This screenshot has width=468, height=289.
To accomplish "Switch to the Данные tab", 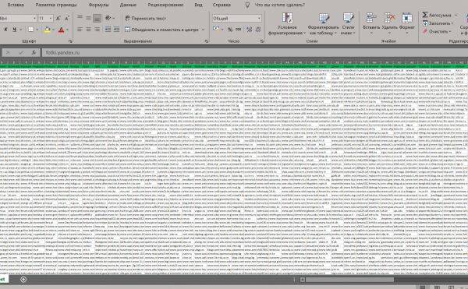I will [128, 5].
